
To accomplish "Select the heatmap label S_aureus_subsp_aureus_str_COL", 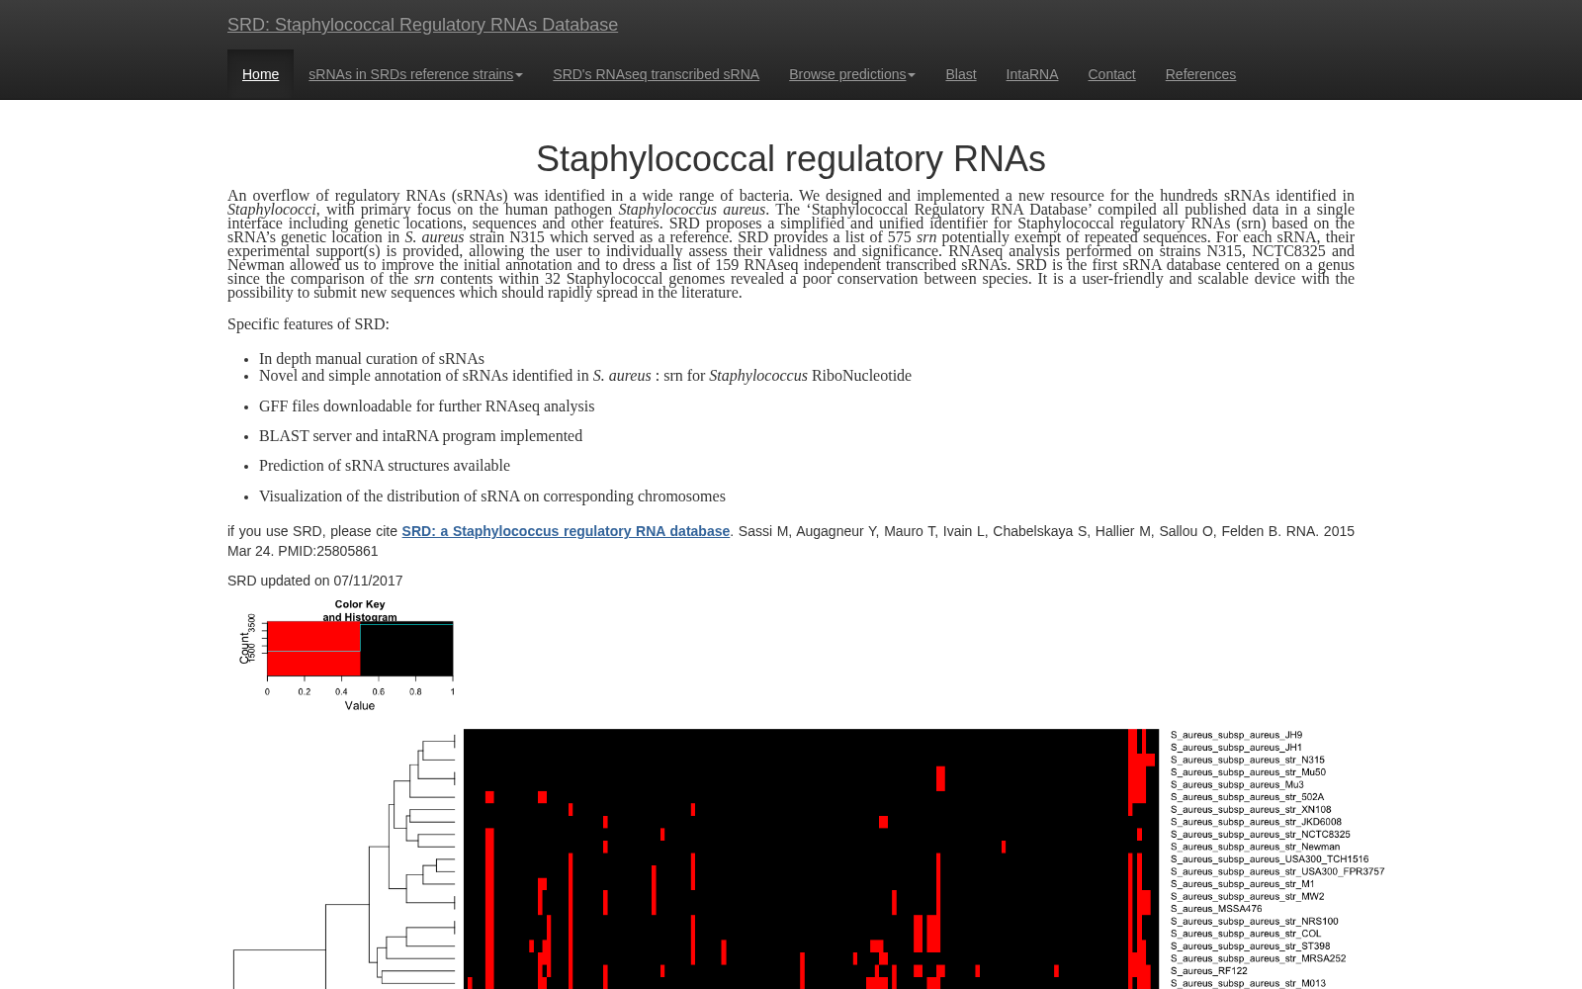I will point(1246,934).
